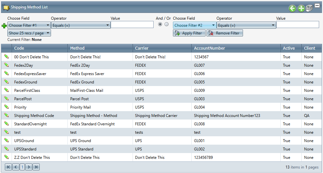This screenshot has width=323, height=173.
Task: Open the Show 25 recs / page dropdown
Action: [x=29, y=33]
